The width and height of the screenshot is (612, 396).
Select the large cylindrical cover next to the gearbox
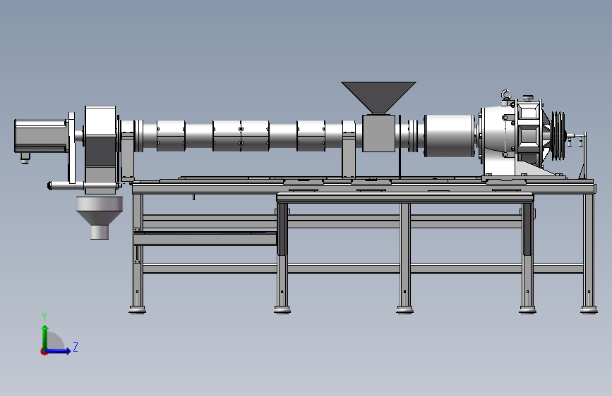449,135
